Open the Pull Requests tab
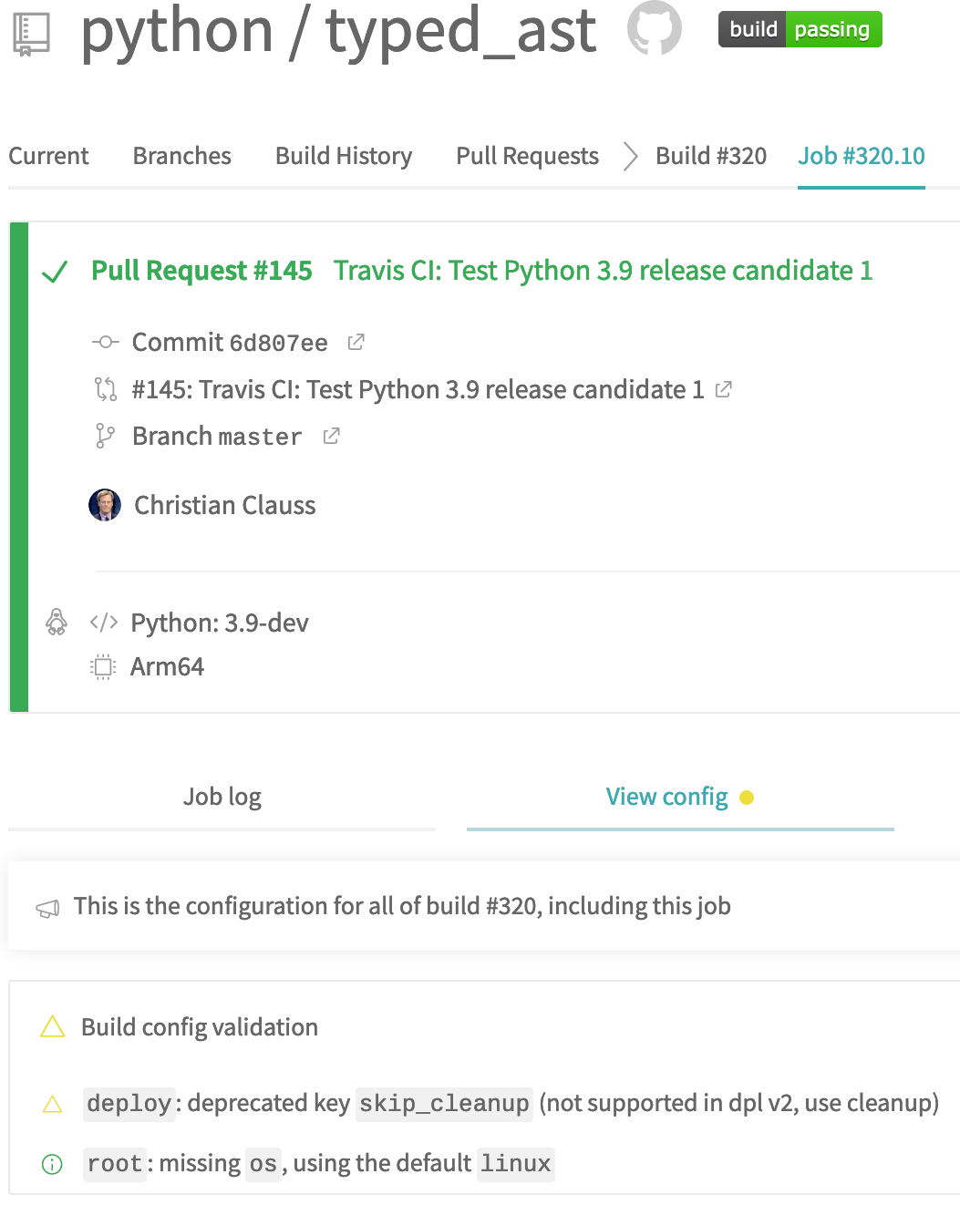Image resolution: width=960 pixels, height=1205 pixels. [x=527, y=156]
